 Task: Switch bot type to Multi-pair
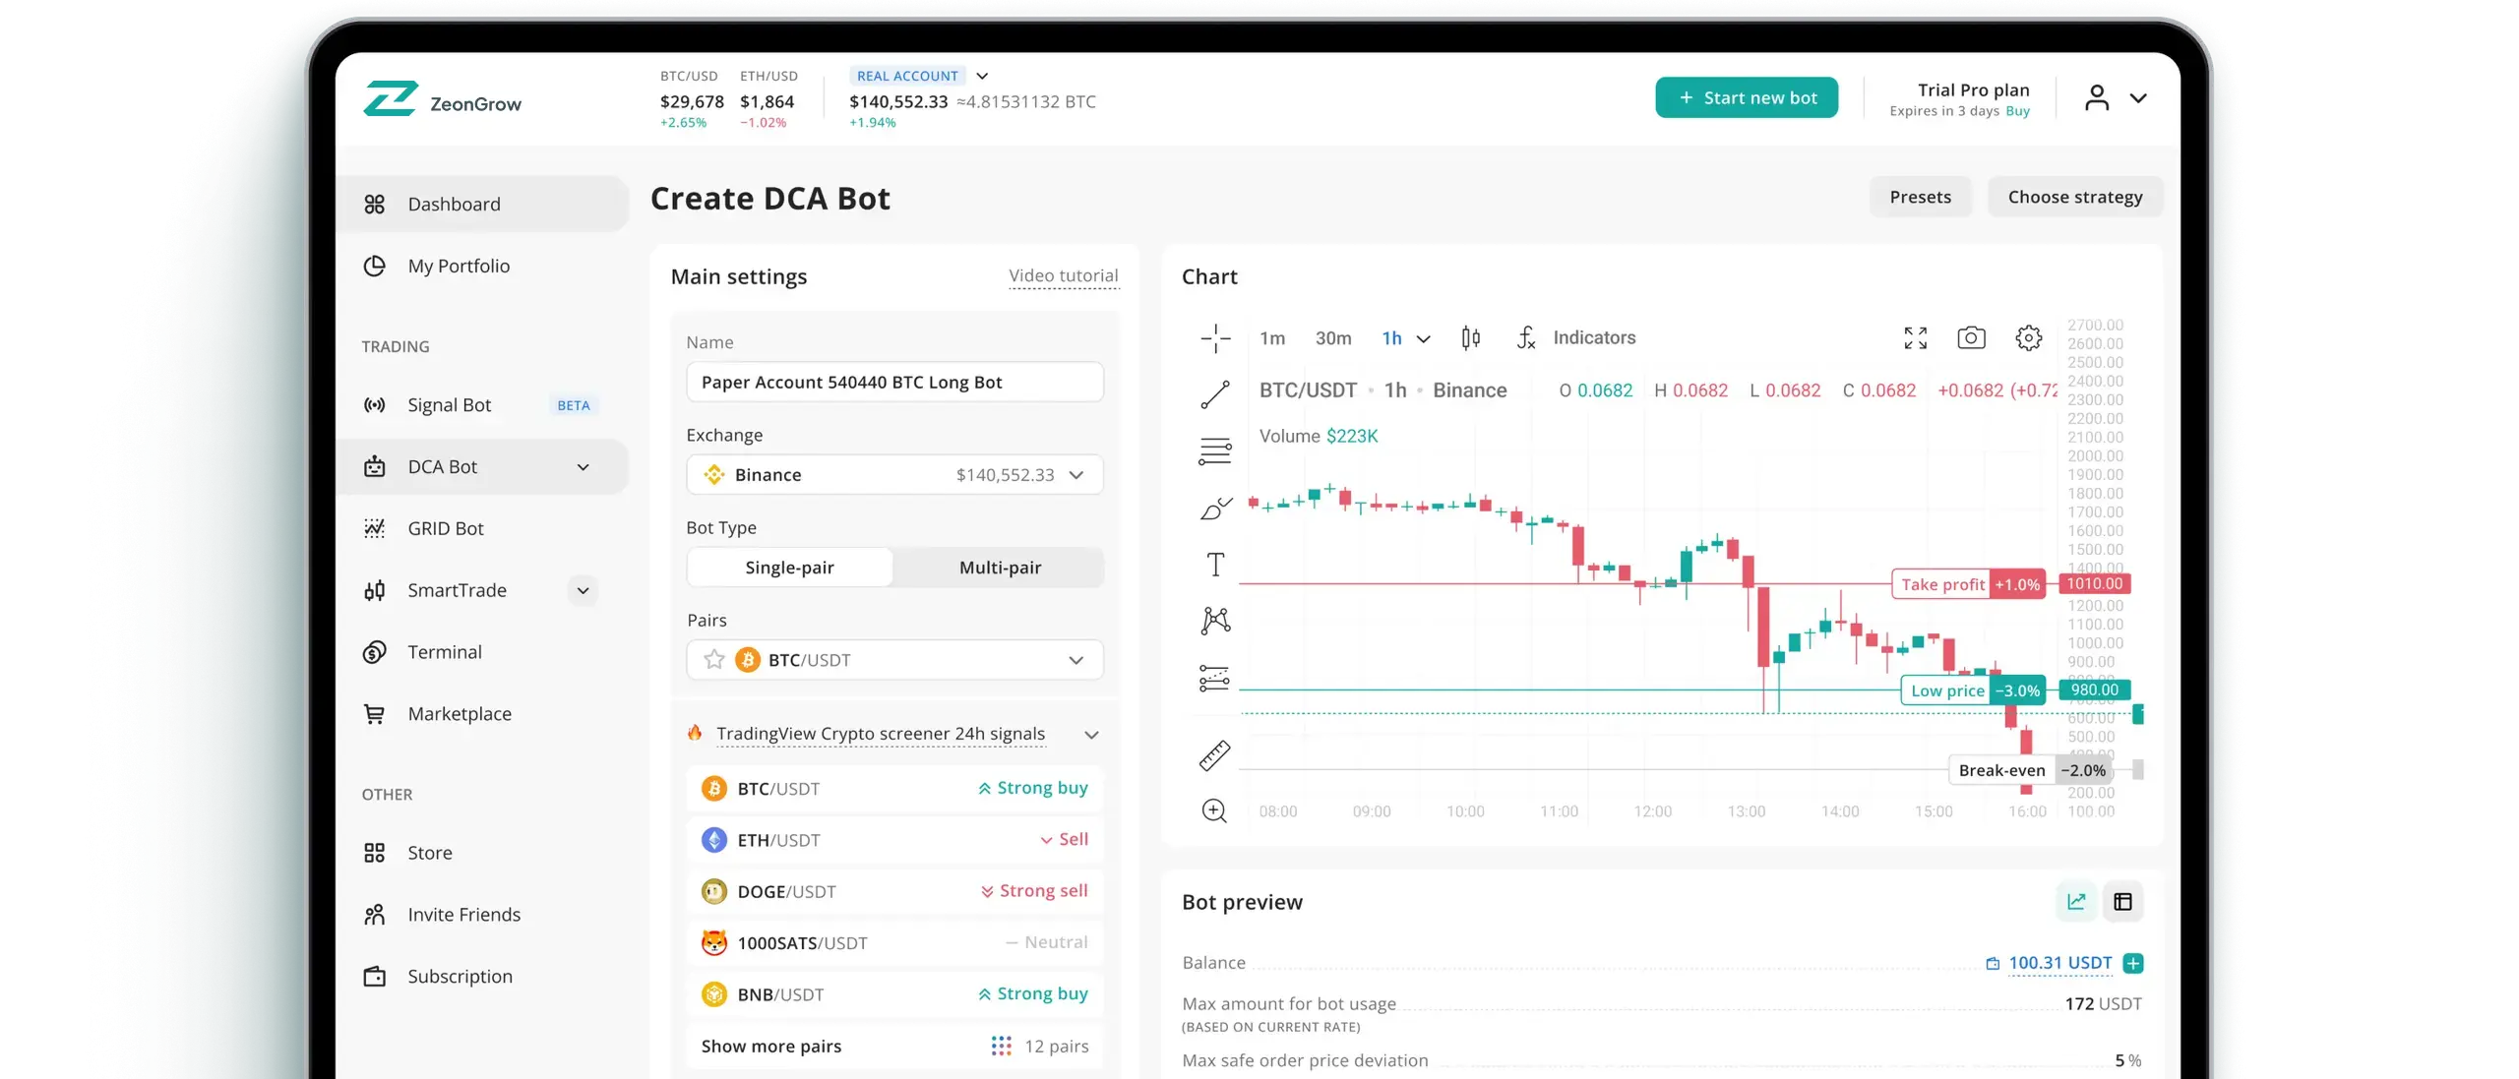pyautogui.click(x=1000, y=568)
